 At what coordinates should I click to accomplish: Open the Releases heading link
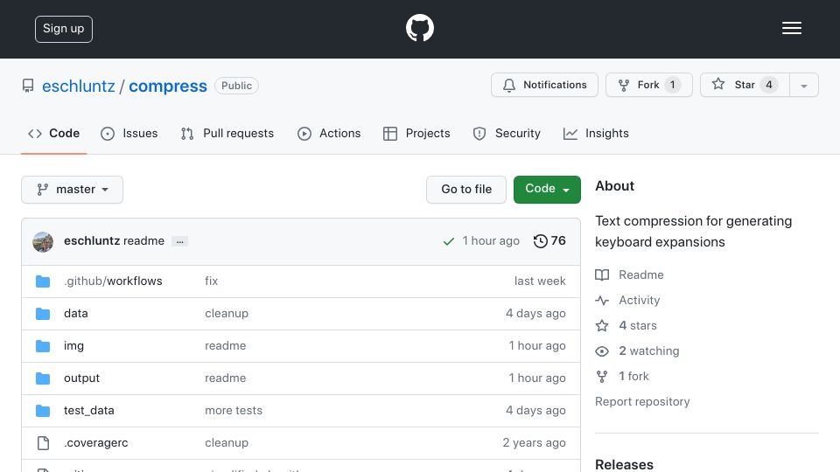[624, 464]
